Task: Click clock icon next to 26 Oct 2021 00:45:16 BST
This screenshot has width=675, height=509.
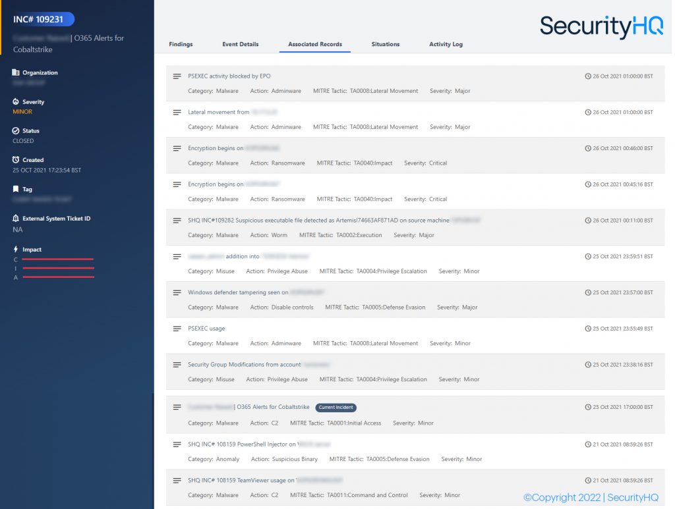Action: (x=587, y=184)
